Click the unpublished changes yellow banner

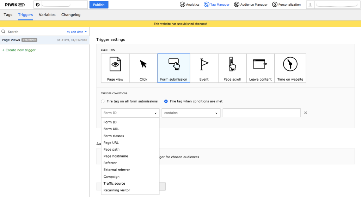(x=180, y=24)
